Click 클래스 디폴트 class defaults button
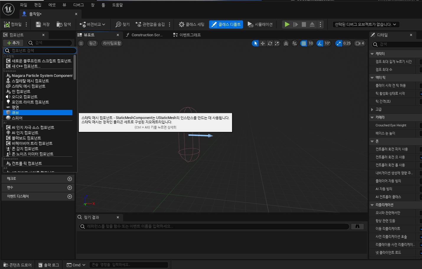422x269 pixels. (226, 24)
